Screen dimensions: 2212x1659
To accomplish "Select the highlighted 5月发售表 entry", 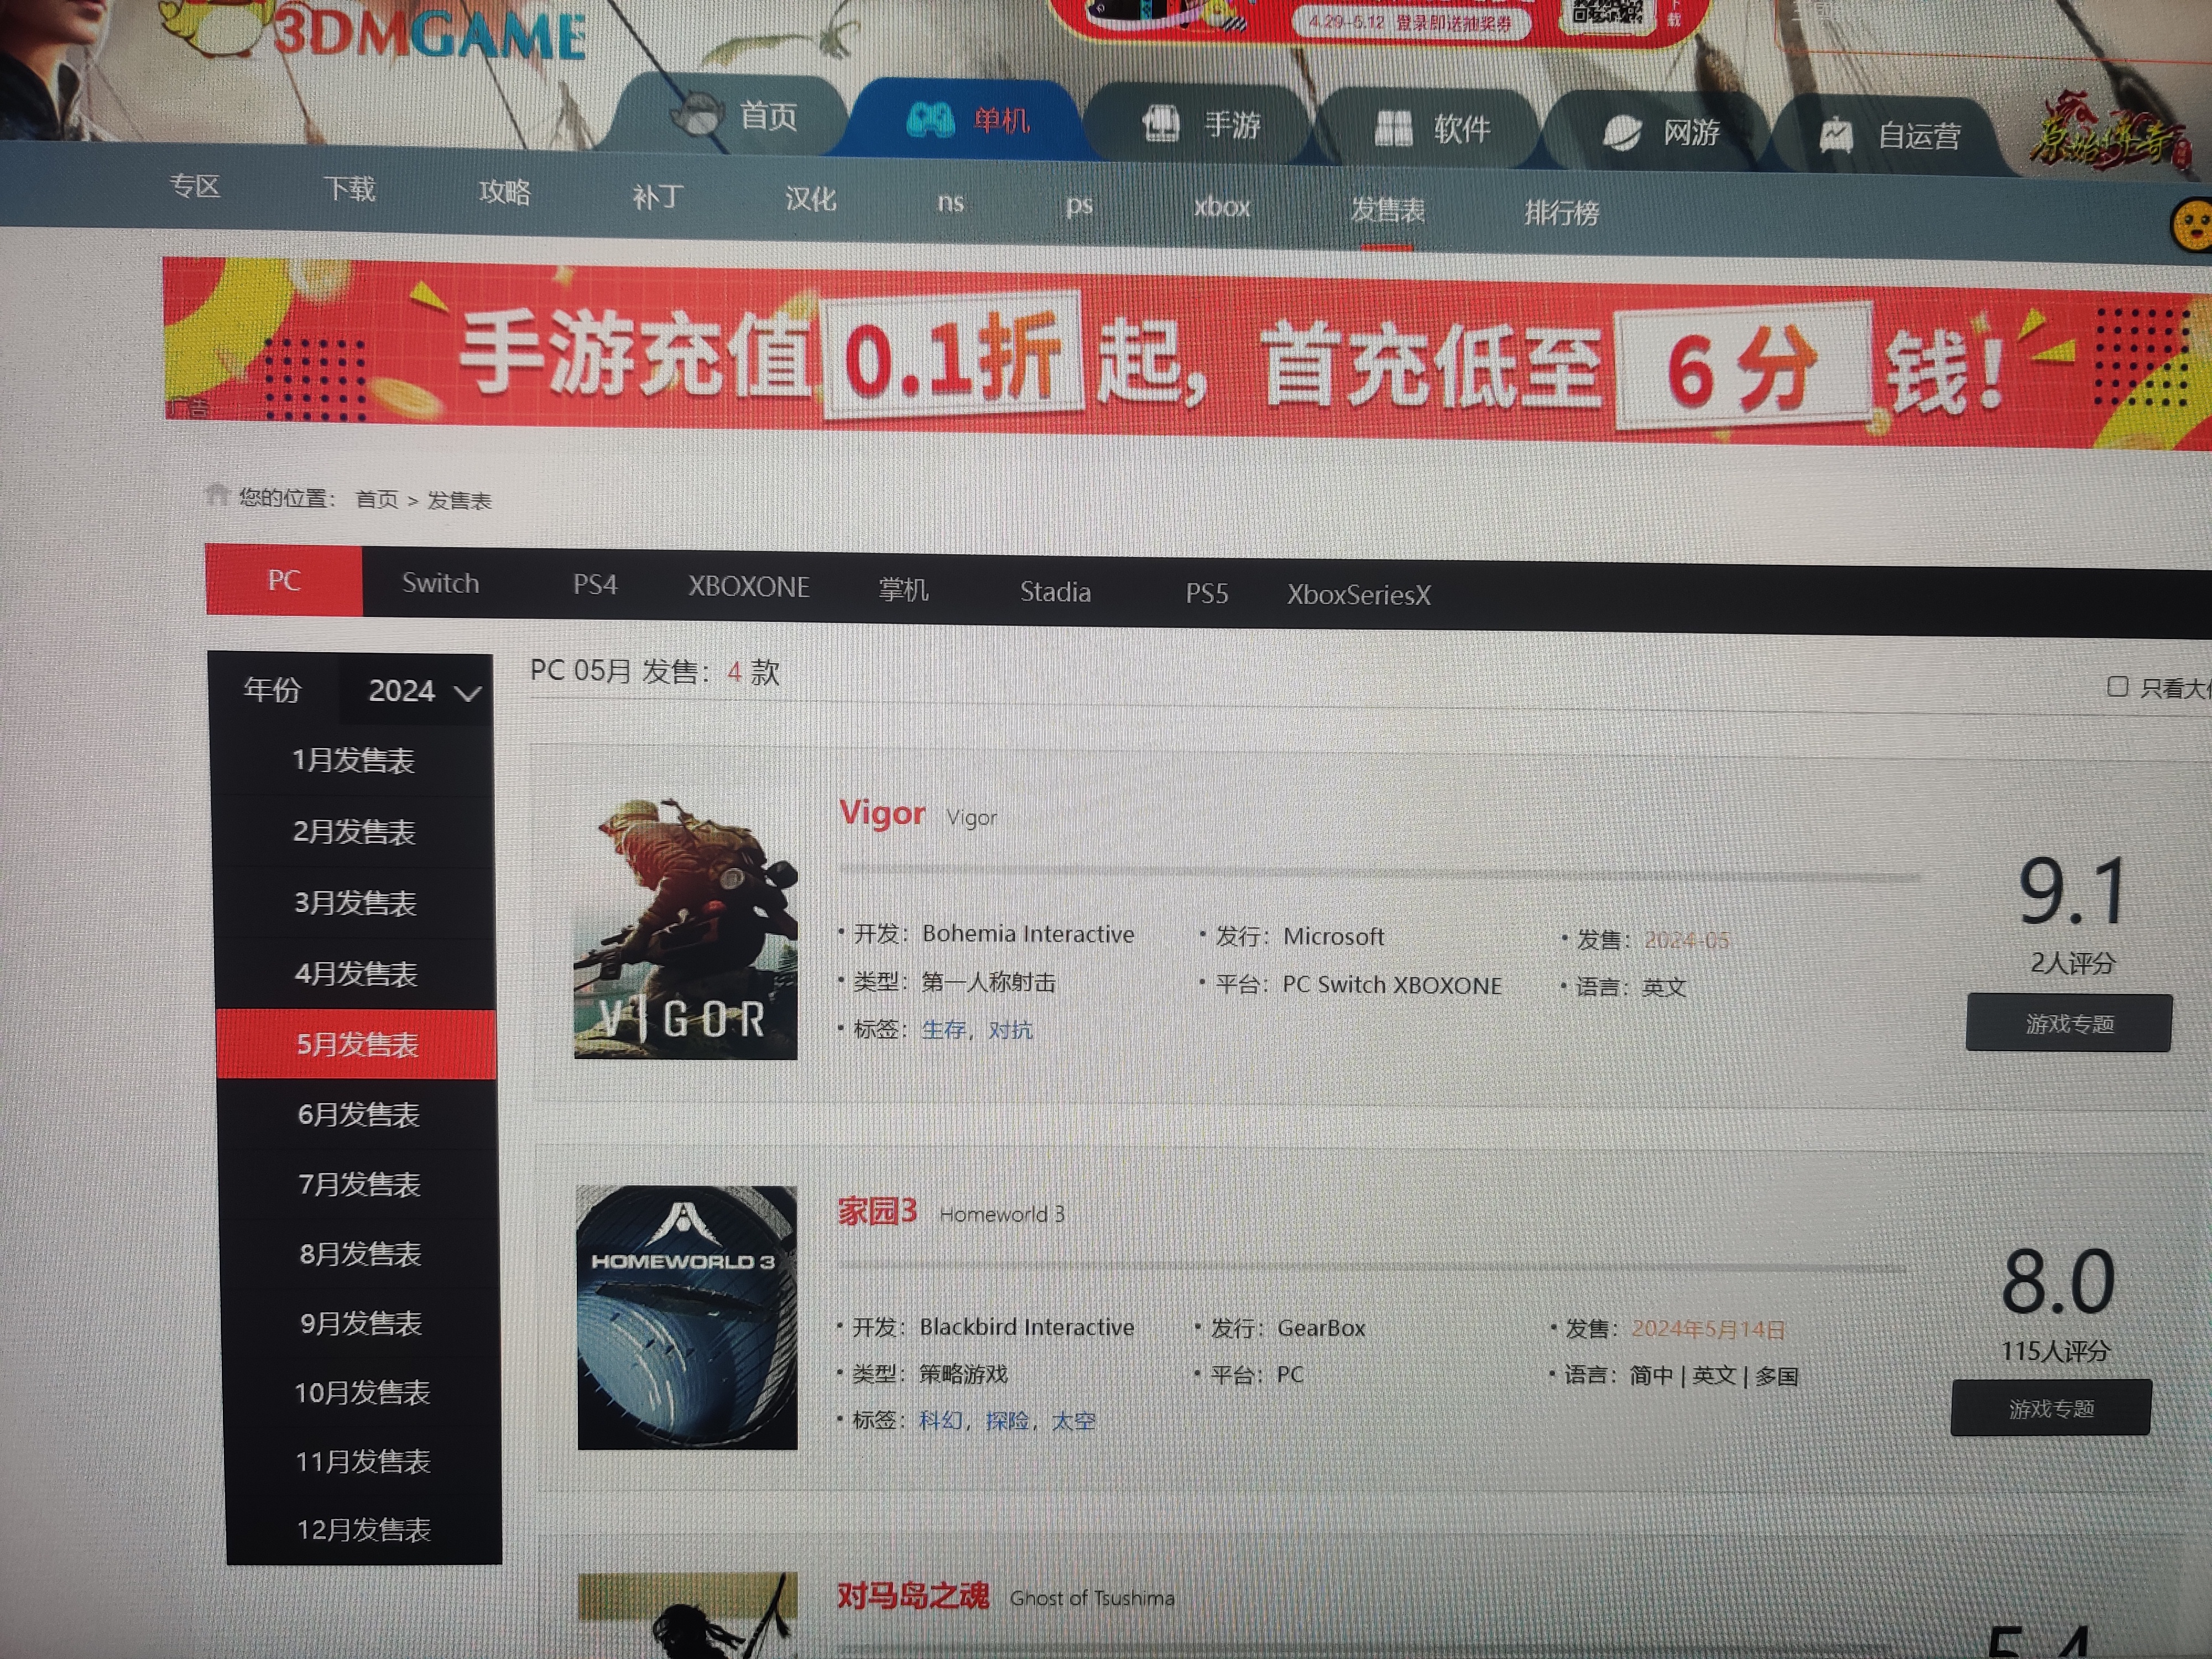I will click(x=357, y=1044).
